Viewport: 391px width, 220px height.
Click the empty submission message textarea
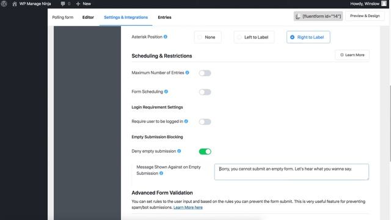291,172
